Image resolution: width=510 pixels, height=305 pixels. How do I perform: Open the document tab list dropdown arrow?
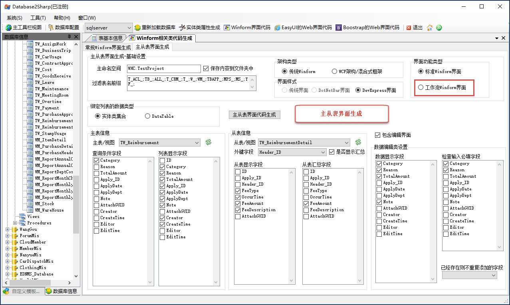pos(497,38)
